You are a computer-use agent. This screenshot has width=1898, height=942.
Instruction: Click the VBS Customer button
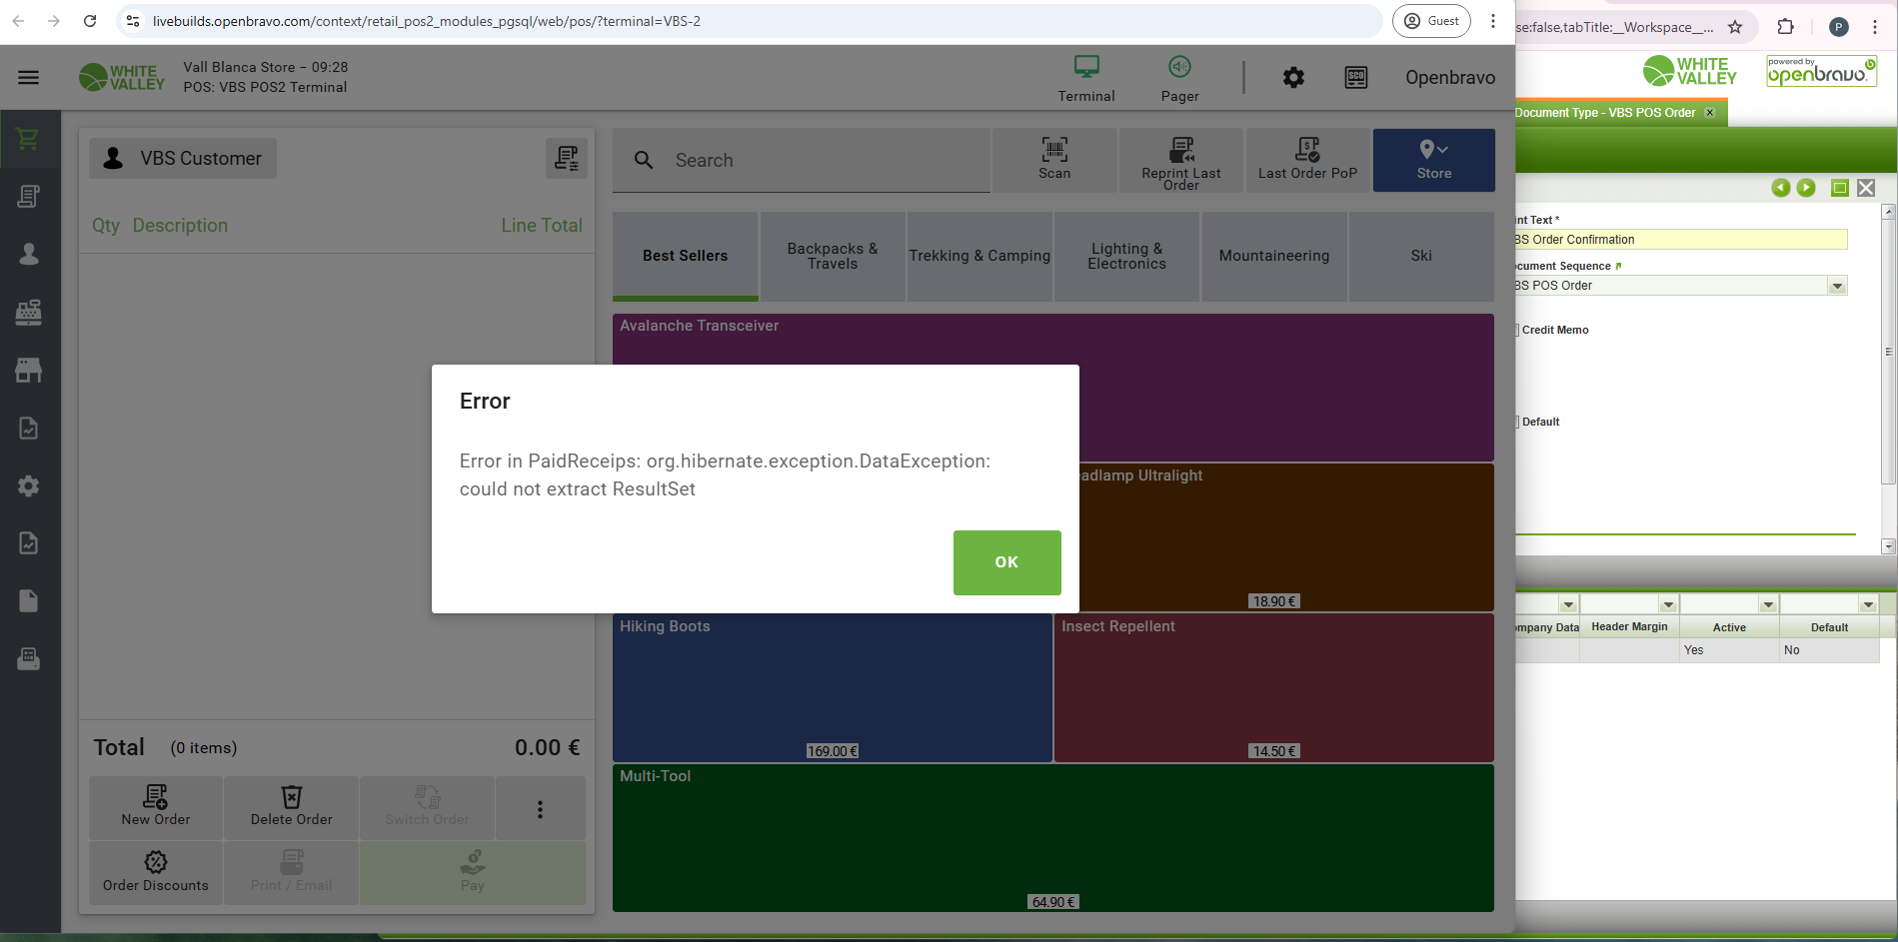(x=183, y=159)
